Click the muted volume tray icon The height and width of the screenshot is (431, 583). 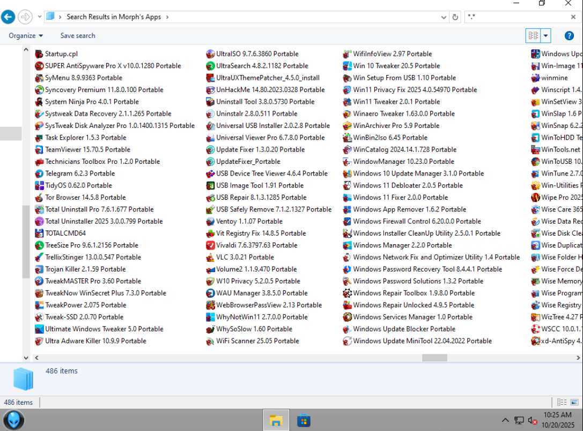(532, 421)
